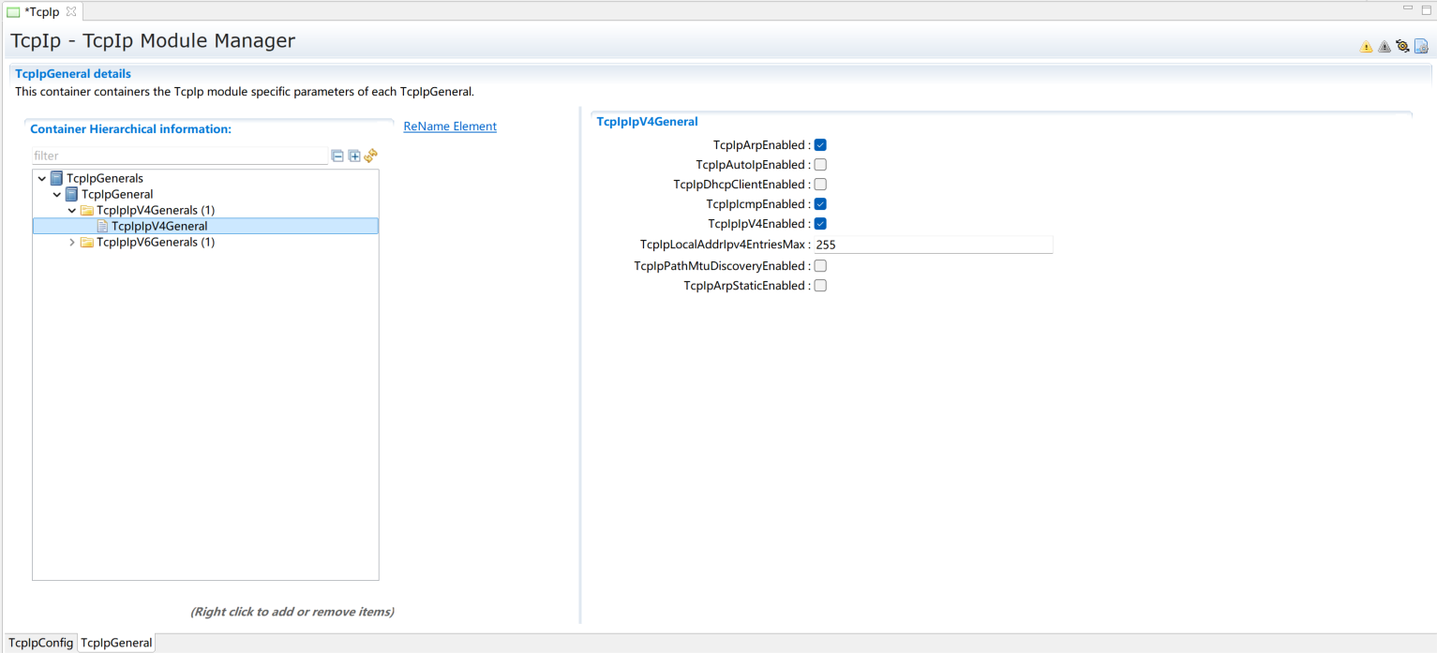Click the gear with arrows sync icon
This screenshot has height=653, width=1437.
(1402, 46)
